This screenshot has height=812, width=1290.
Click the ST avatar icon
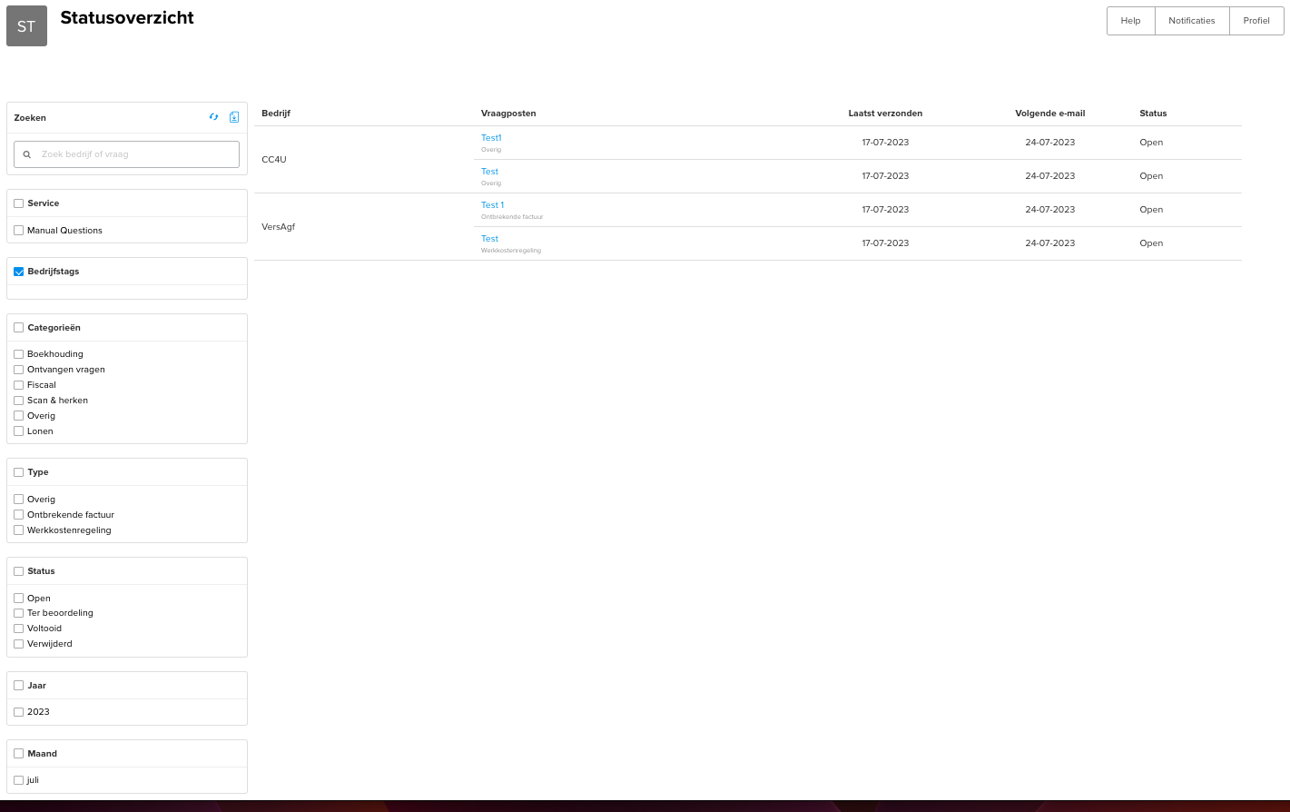26,26
